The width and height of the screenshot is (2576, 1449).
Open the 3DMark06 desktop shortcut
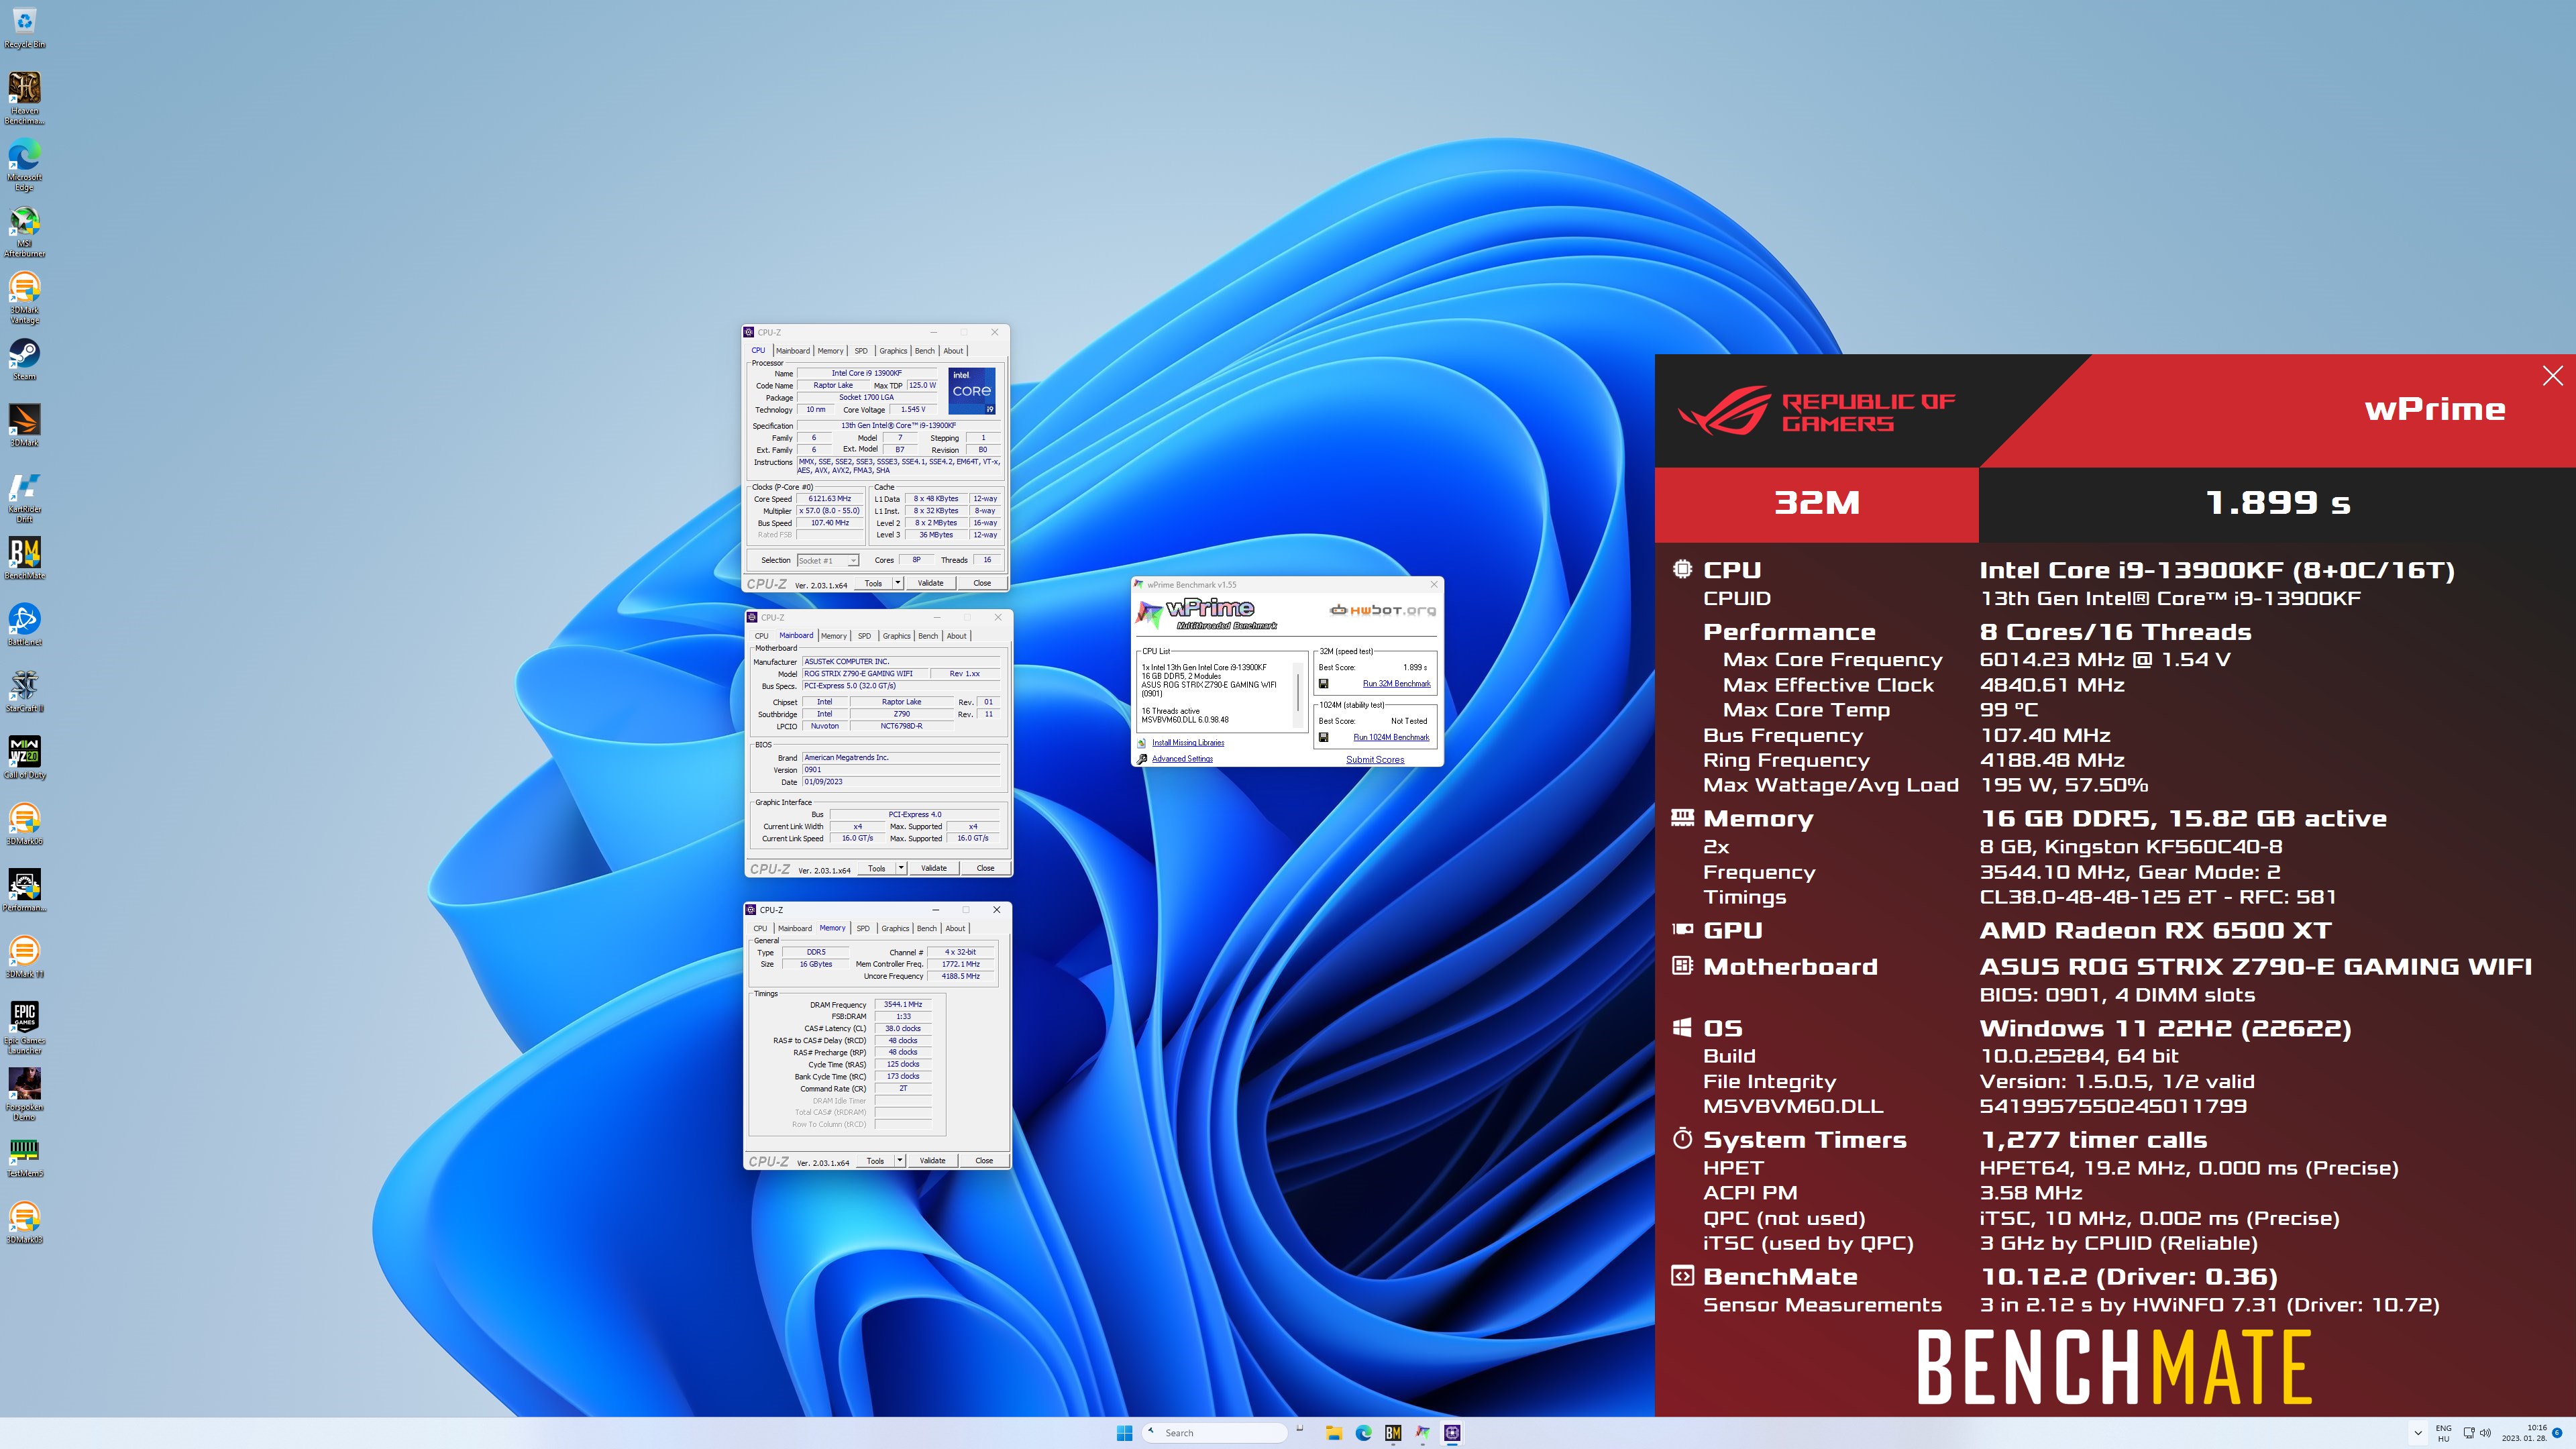coord(24,824)
